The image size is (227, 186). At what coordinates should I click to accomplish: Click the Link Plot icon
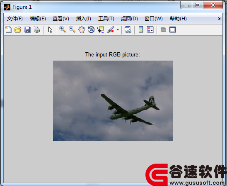[128, 29]
